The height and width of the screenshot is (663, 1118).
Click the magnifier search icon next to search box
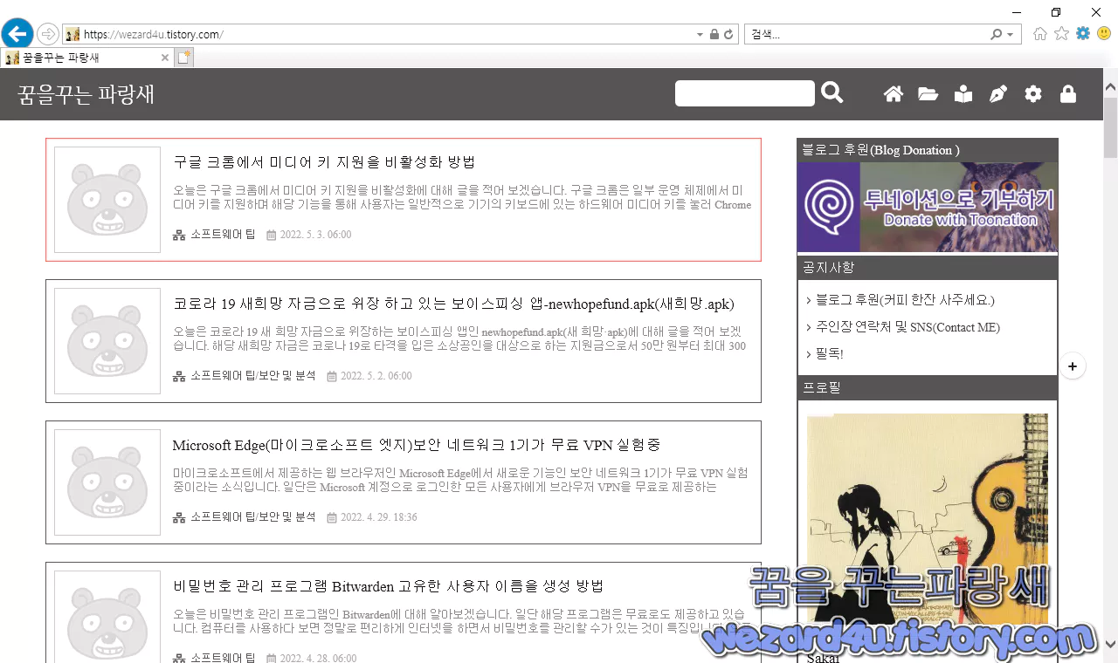click(832, 92)
